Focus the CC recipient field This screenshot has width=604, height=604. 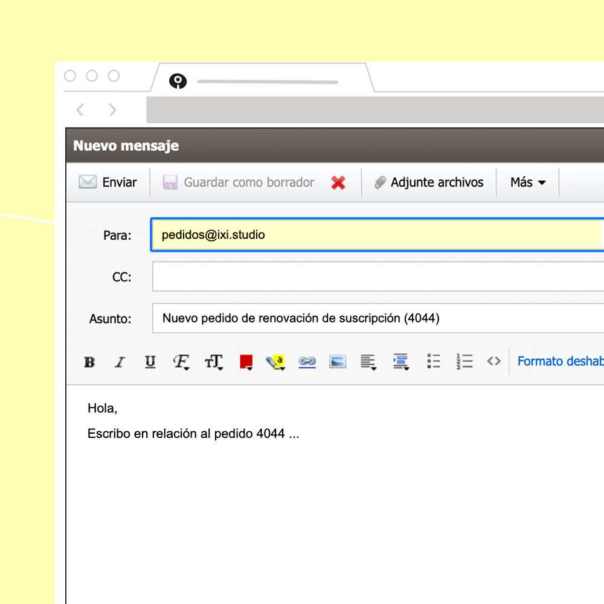click(378, 277)
